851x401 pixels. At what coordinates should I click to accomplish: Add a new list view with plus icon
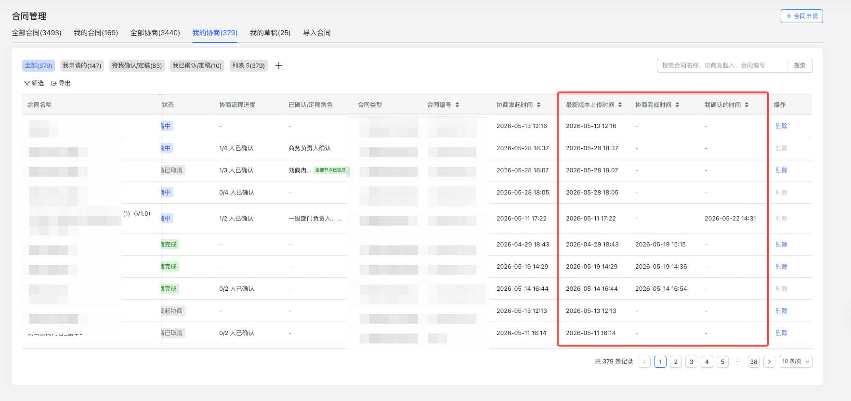279,65
